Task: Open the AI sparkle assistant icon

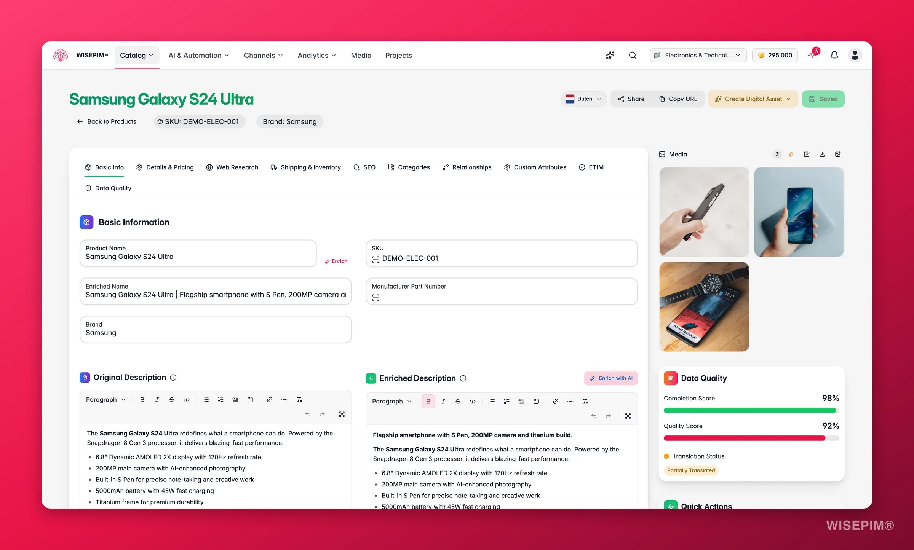Action: coord(610,55)
